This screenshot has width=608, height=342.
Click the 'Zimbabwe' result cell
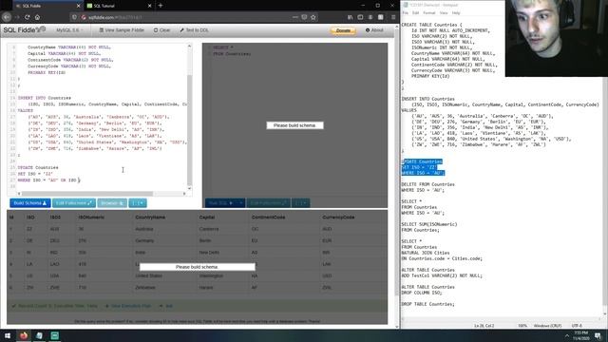[145, 288]
